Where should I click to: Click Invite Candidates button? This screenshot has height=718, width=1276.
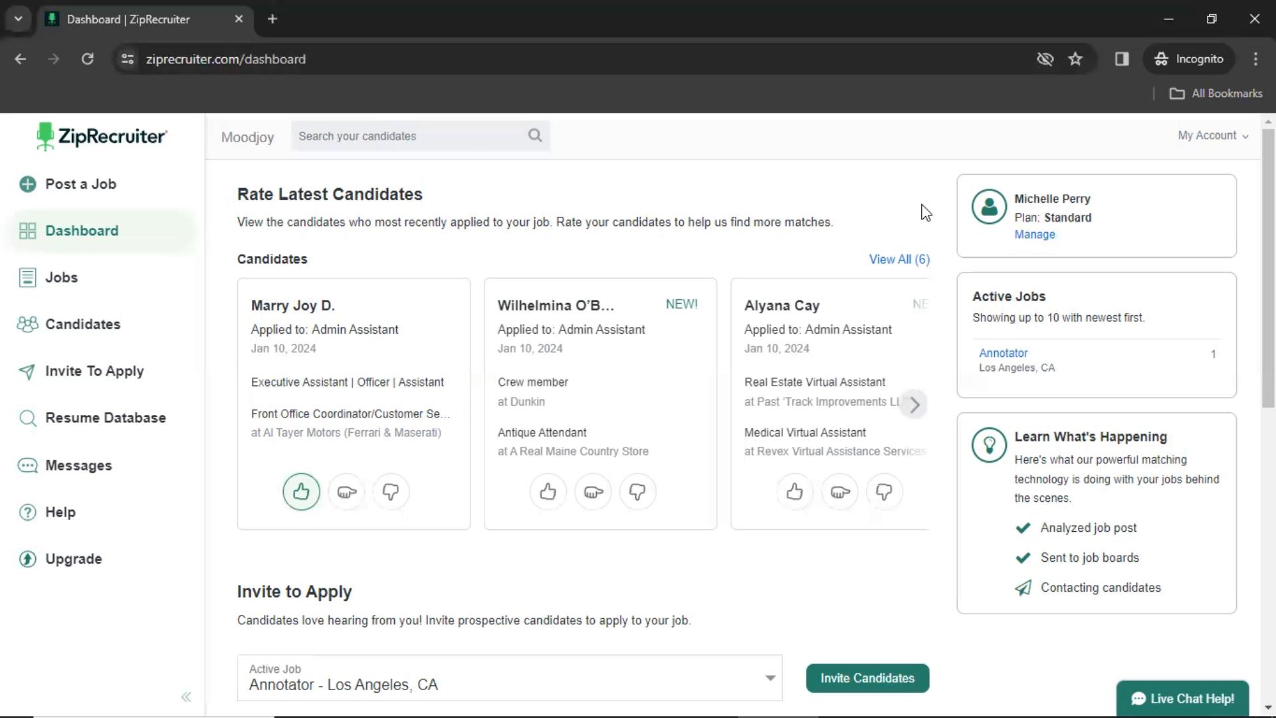867,677
